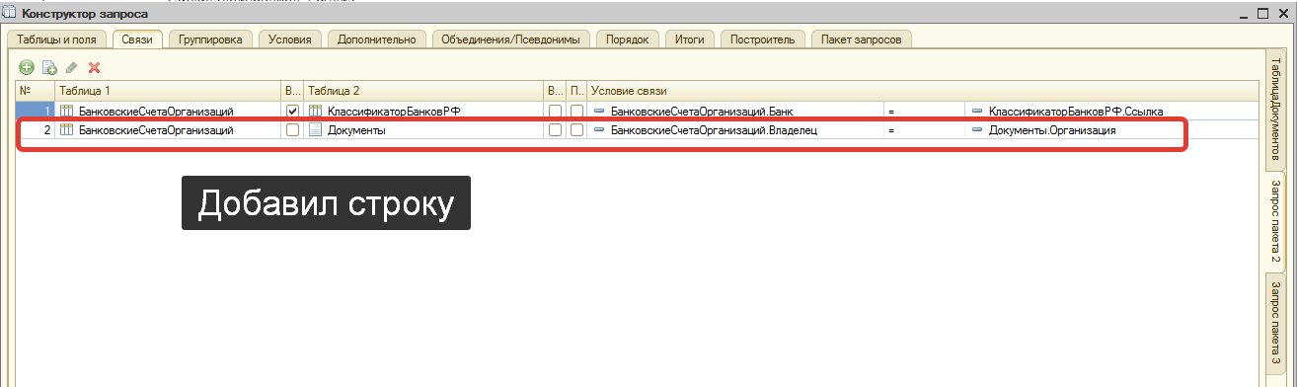Click the field icon beside Документы.Организация
This screenshot has height=387, width=1297.
click(x=977, y=130)
